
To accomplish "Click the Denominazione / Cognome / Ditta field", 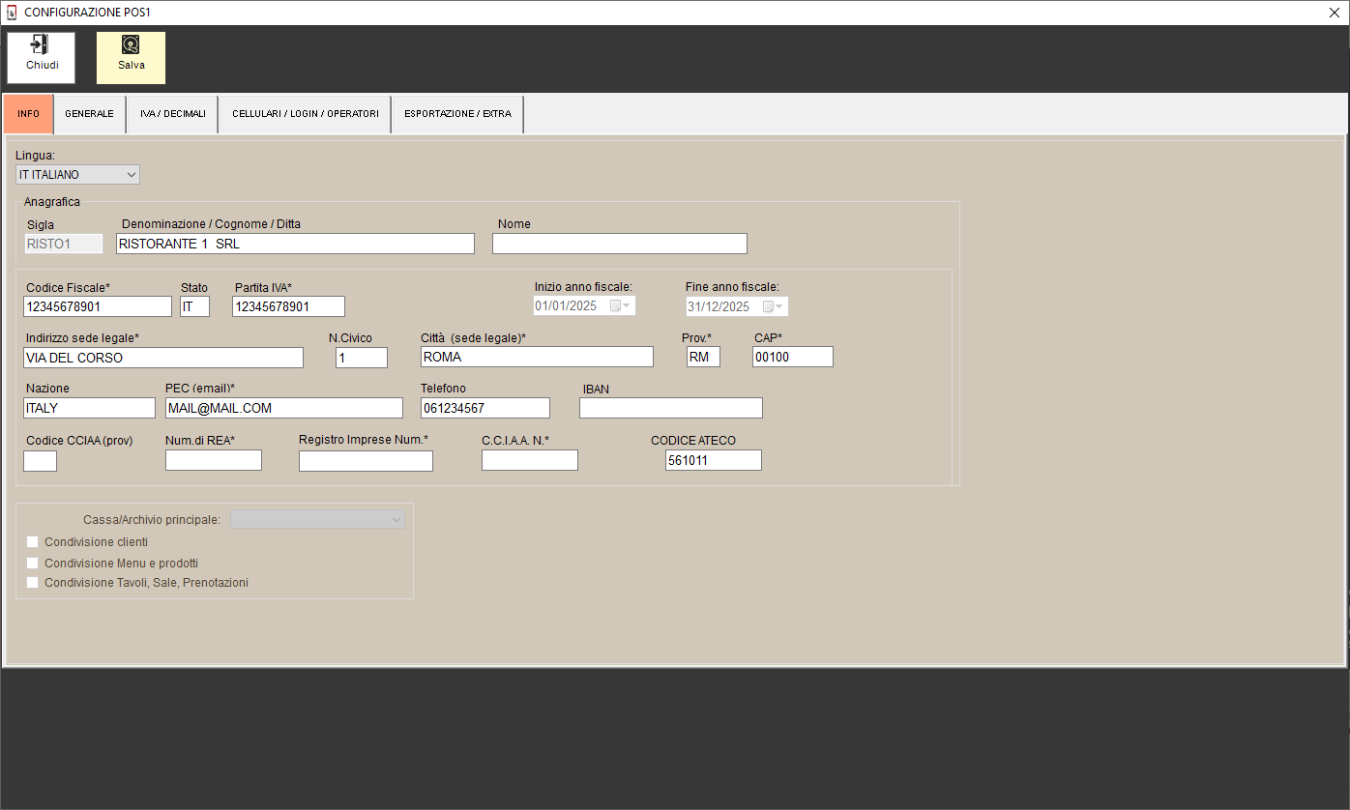I will tap(295, 244).
